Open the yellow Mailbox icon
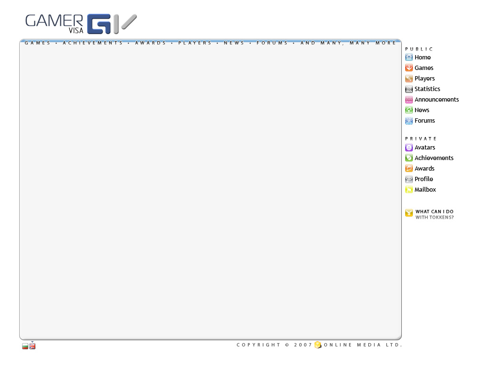This screenshot has height=368, width=491. tap(409, 190)
